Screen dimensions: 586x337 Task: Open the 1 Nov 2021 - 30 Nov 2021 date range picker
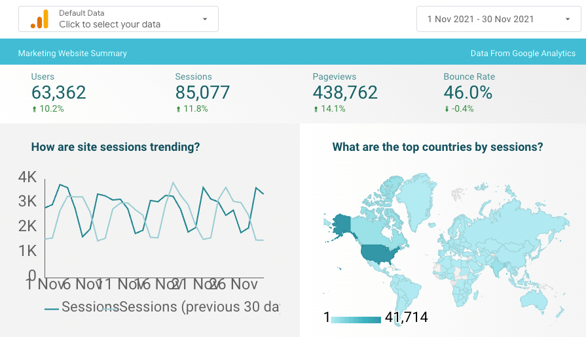point(498,19)
